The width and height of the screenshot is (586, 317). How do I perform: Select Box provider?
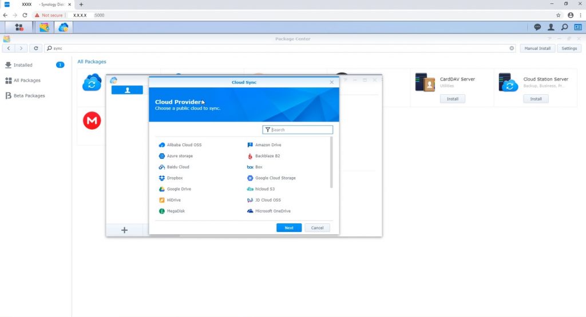point(255,167)
